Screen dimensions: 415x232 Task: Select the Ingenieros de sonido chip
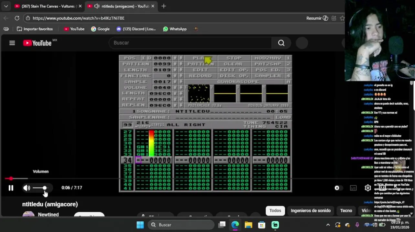click(311, 211)
